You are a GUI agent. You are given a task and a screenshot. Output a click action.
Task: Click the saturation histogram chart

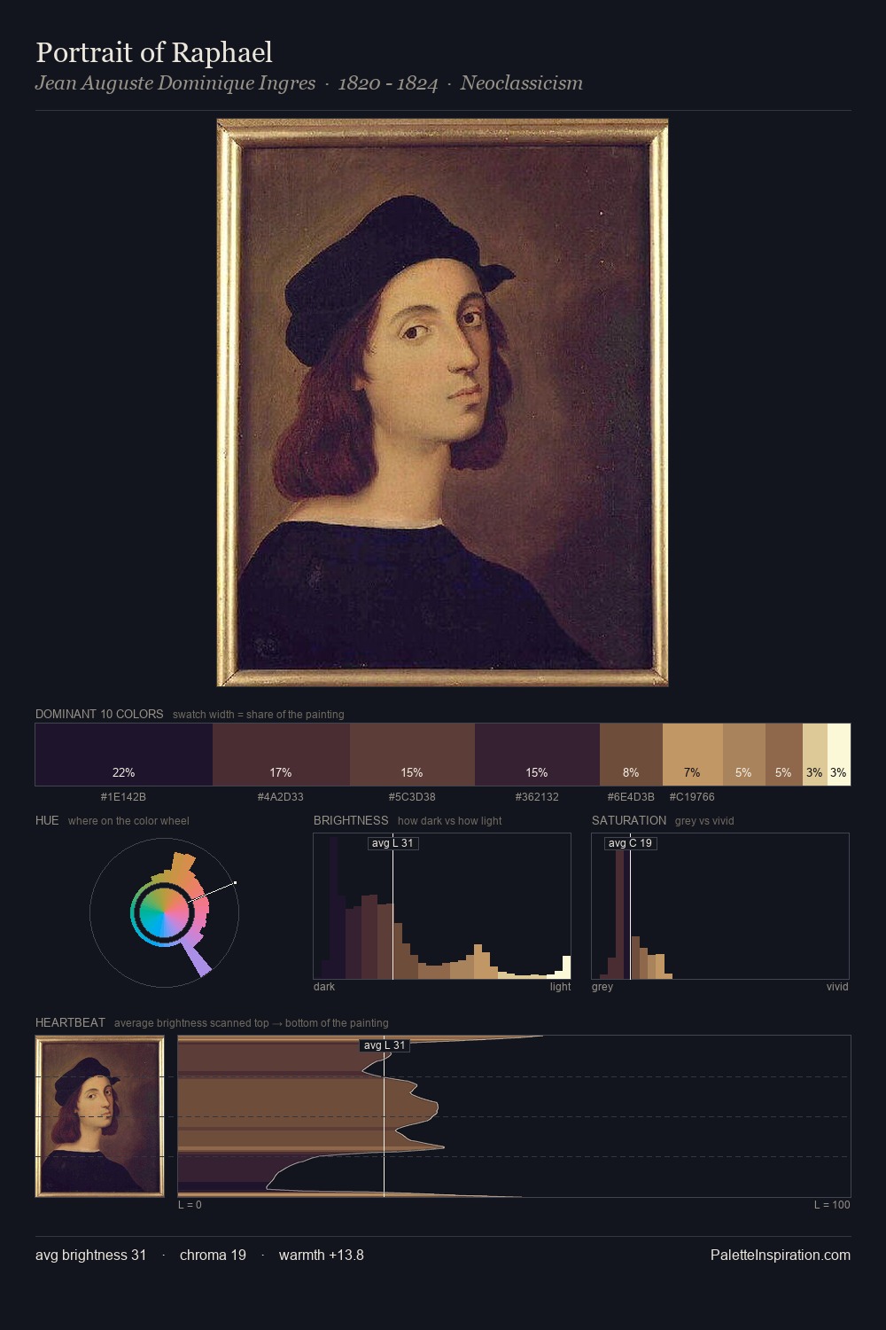pos(720,906)
